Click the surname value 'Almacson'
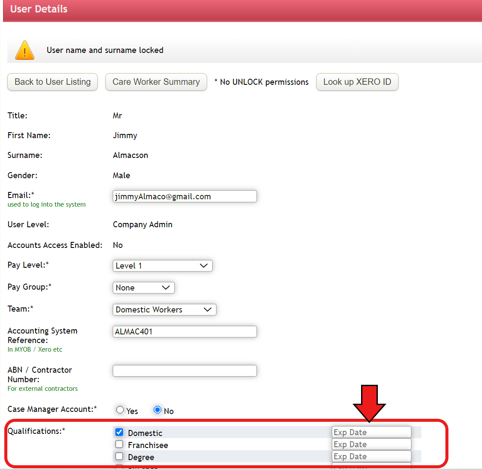 coord(130,155)
